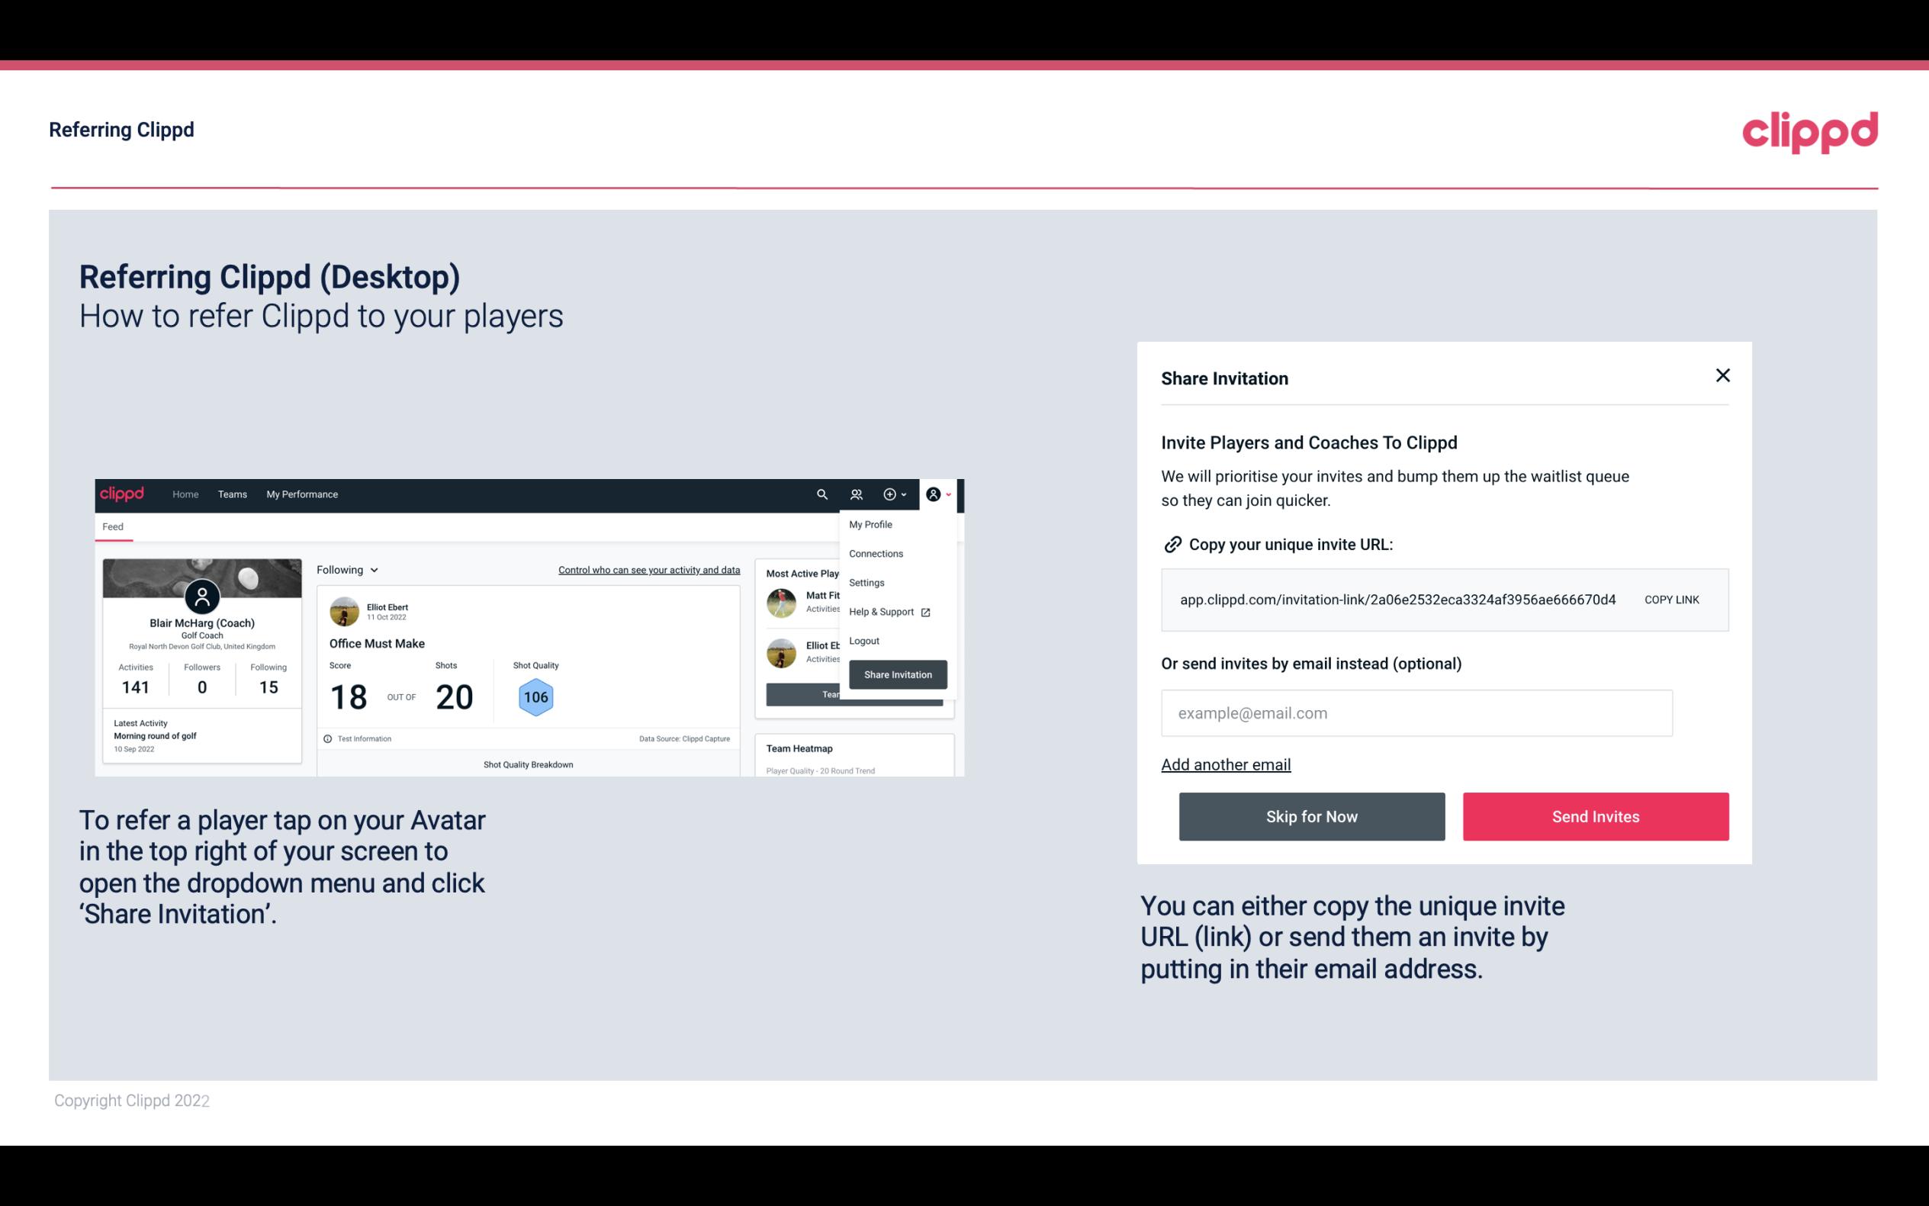
Task: Click 'Add another email' link in modal
Action: pos(1225,764)
